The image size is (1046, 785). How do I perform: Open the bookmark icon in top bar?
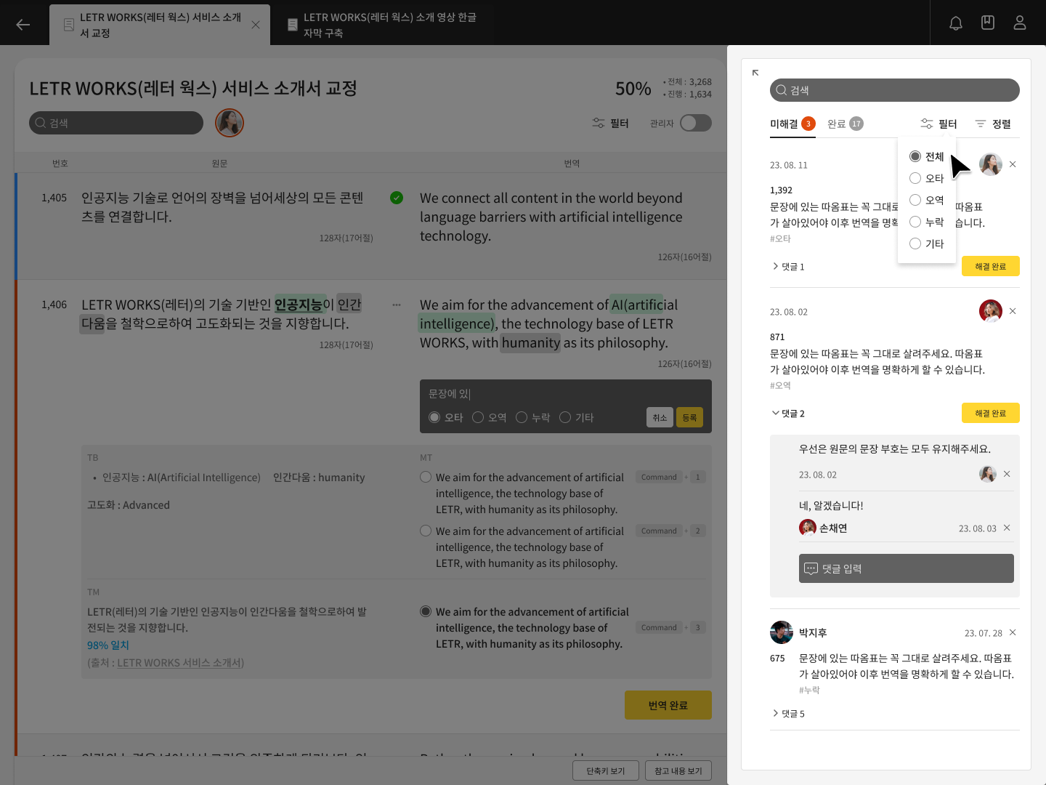988,23
